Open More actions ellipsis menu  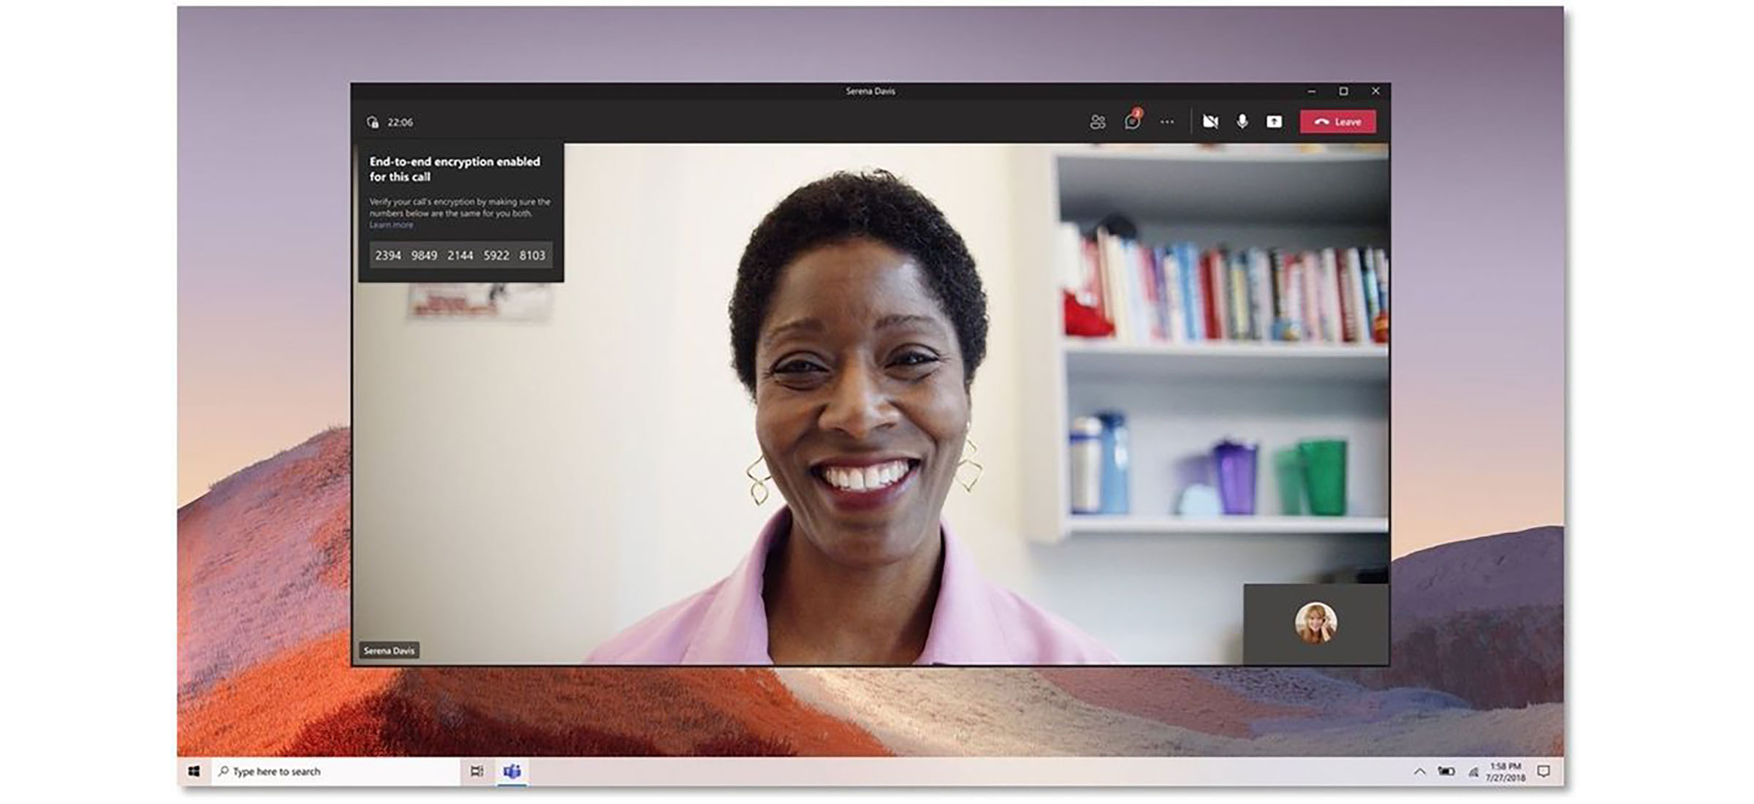(1167, 122)
